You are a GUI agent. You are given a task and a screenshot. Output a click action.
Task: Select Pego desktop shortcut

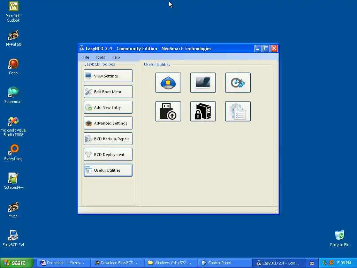pyautogui.click(x=13, y=67)
